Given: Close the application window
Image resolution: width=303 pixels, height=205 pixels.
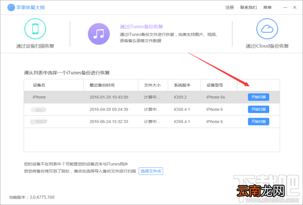Looking at the screenshot, I should pyautogui.click(x=295, y=7).
